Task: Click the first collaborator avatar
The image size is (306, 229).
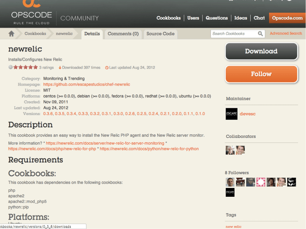Action: (230, 150)
